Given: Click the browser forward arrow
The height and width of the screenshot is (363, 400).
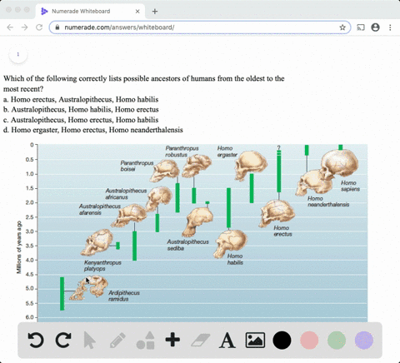Looking at the screenshot, I should pos(24,27).
